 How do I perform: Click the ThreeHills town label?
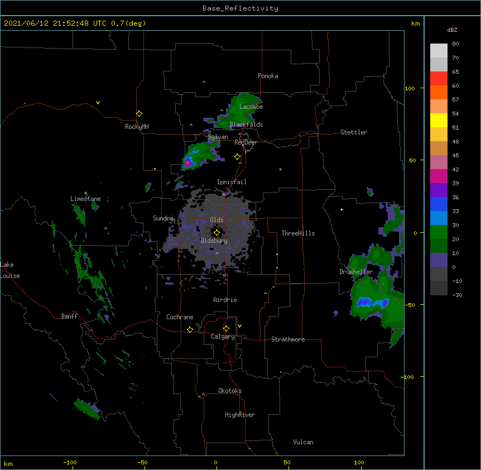tap(298, 233)
